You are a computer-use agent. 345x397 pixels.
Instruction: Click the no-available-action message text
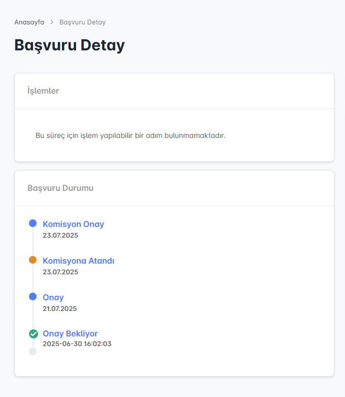130,135
